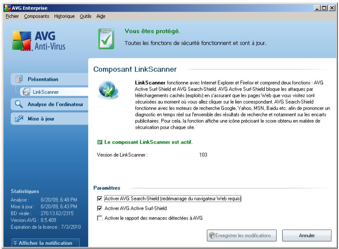This screenshot has height=249, width=339.
Task: Open the Outils menu
Action: 86,16
